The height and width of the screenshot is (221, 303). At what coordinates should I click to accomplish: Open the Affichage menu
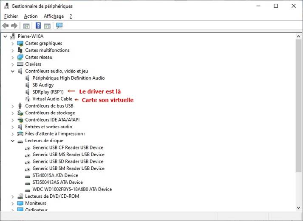54,16
